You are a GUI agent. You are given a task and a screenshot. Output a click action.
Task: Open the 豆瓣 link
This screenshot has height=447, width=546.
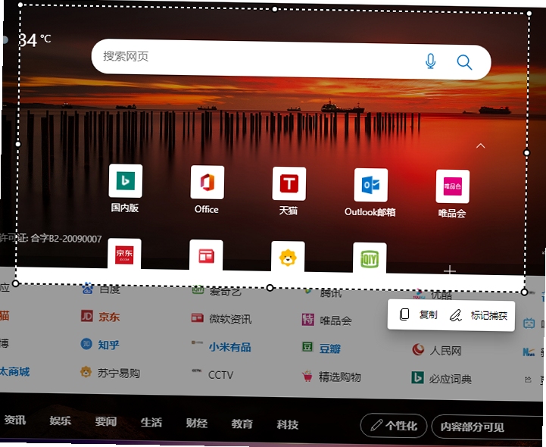click(329, 349)
